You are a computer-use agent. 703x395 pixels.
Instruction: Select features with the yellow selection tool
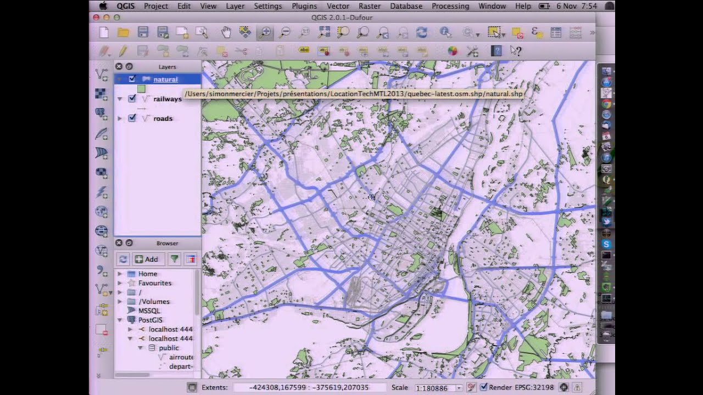(x=493, y=33)
